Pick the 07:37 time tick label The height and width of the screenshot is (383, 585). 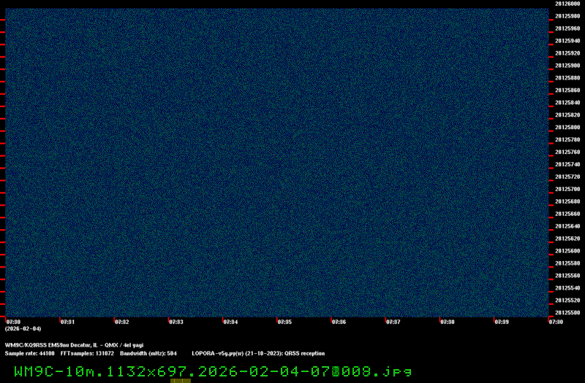coord(393,321)
